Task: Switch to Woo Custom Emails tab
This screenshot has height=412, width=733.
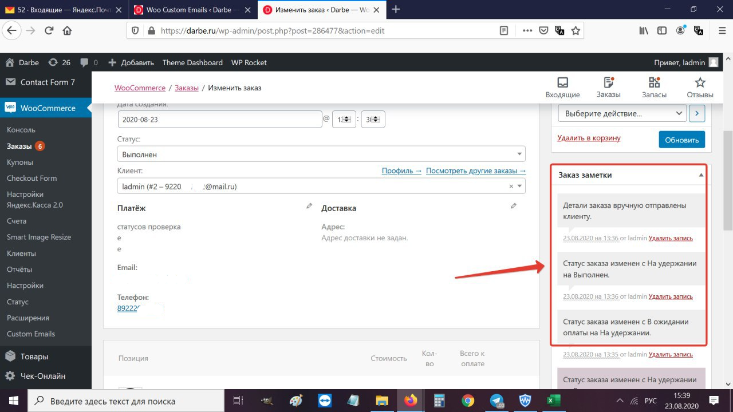Action: [x=192, y=9]
